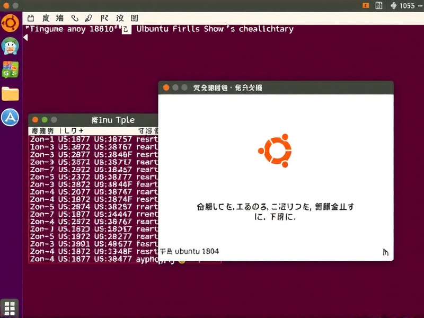Click the grid icon at the toolbar's right end
The width and height of the screenshot is (424, 318).
[x=134, y=17]
